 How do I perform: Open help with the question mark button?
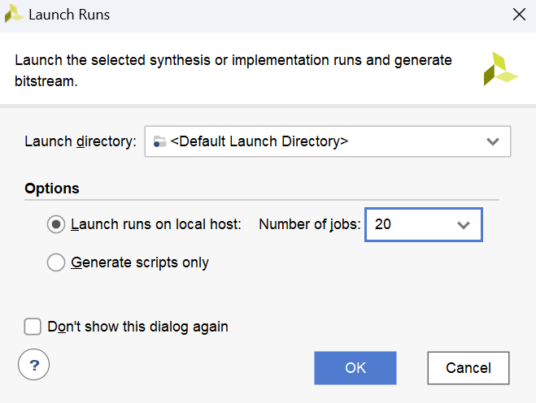point(34,366)
